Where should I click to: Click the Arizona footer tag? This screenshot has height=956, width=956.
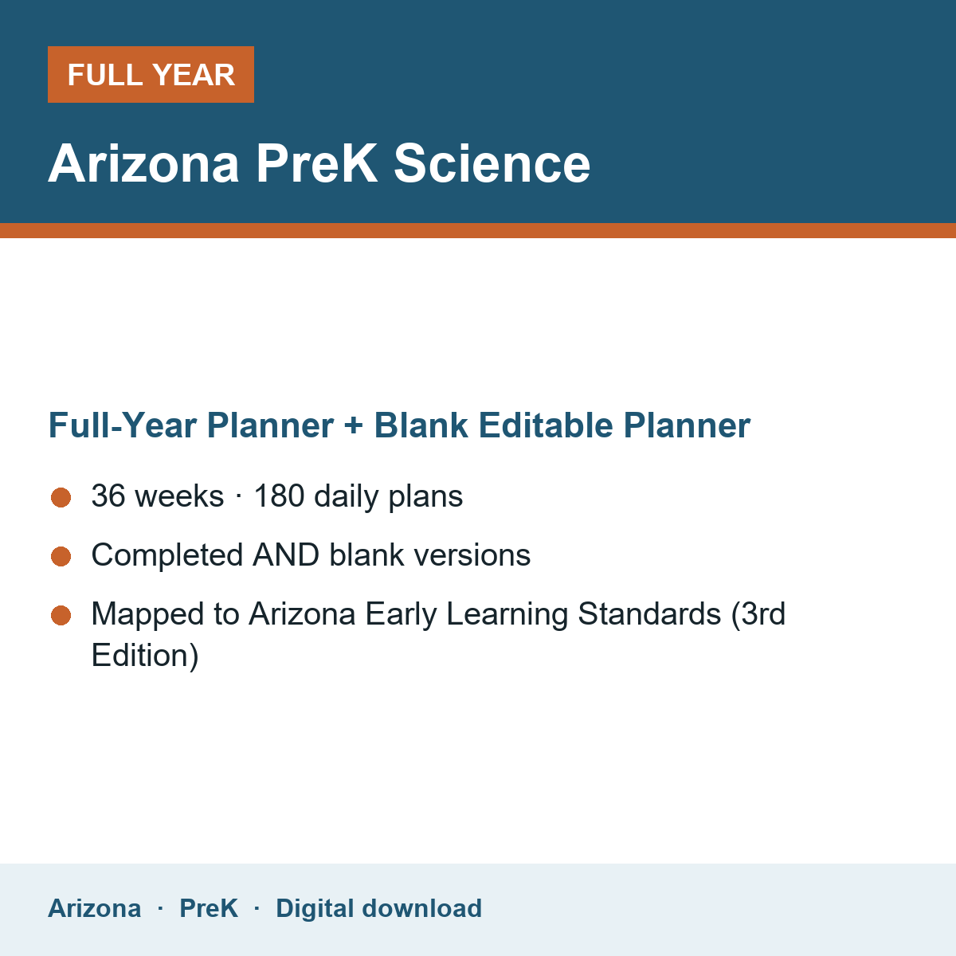pyautogui.click(x=95, y=908)
